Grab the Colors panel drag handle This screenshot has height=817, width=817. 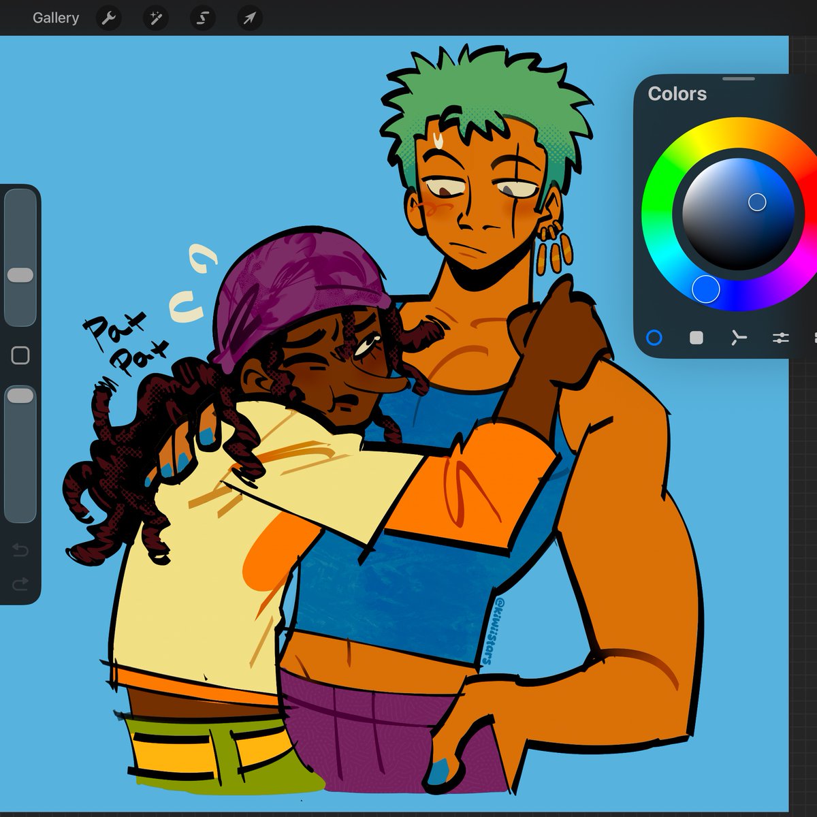[x=739, y=78]
